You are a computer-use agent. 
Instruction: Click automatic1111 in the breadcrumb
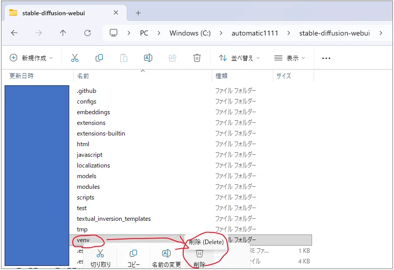tap(255, 33)
